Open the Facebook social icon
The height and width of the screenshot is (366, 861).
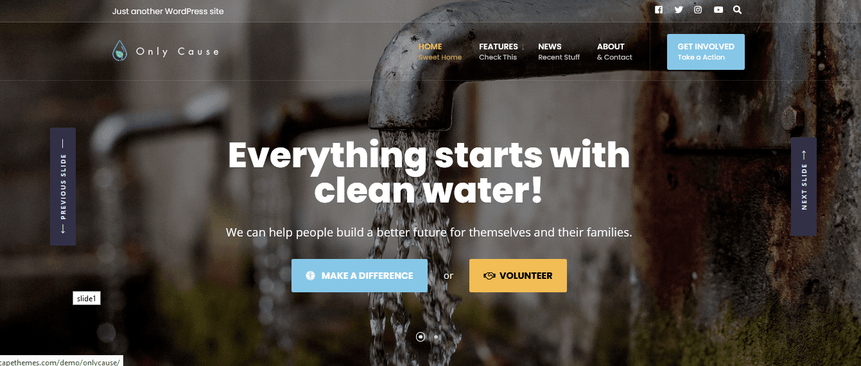tap(659, 10)
